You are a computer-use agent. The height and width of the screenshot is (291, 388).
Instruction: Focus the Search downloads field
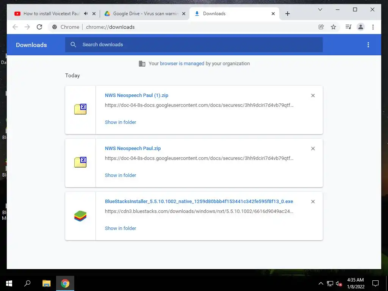pyautogui.click(x=194, y=45)
